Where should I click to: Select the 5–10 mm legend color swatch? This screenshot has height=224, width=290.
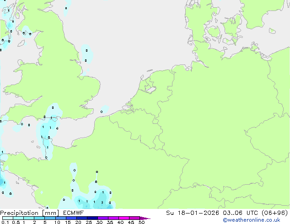[50, 218]
